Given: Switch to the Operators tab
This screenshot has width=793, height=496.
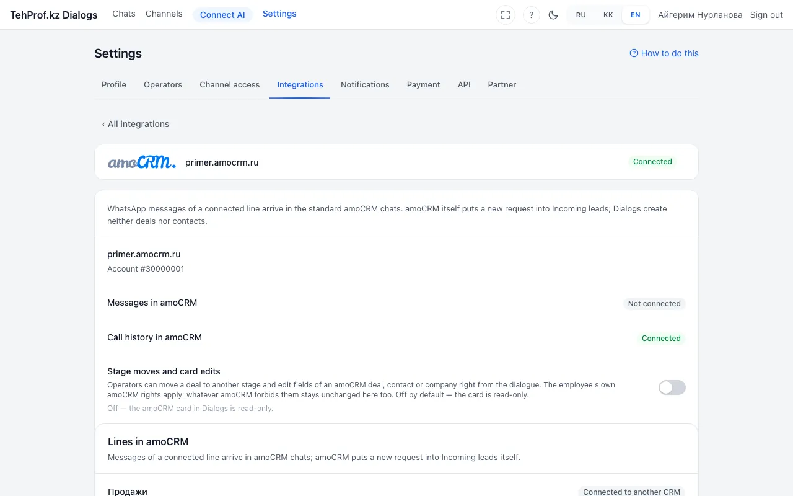Looking at the screenshot, I should (x=163, y=85).
